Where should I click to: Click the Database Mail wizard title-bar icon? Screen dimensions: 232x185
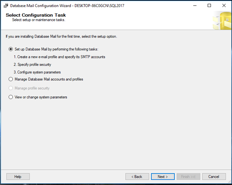6,6
